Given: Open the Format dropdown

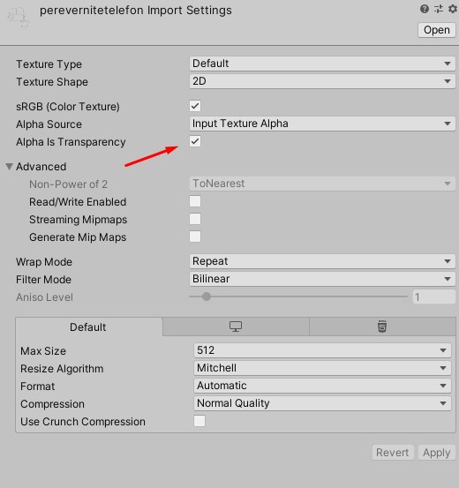Looking at the screenshot, I should [322, 386].
